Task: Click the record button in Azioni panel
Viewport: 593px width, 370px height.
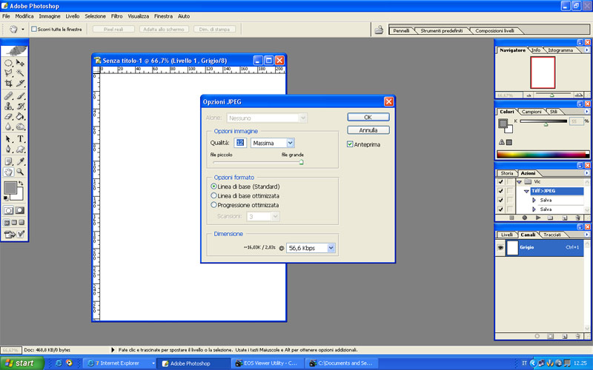Action: [x=523, y=218]
